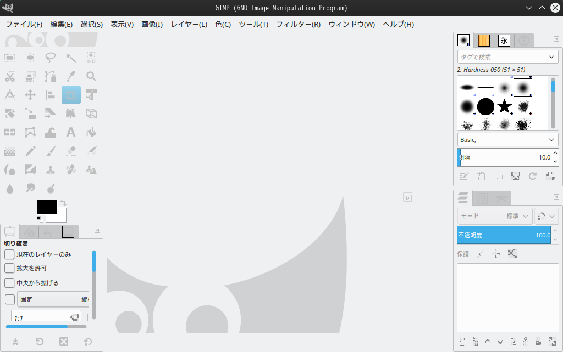Select the Paintbrush tool
This screenshot has width=563, height=352.
[x=50, y=151]
